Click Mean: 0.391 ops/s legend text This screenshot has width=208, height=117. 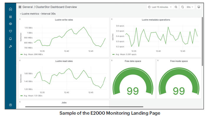click(x=128, y=55)
